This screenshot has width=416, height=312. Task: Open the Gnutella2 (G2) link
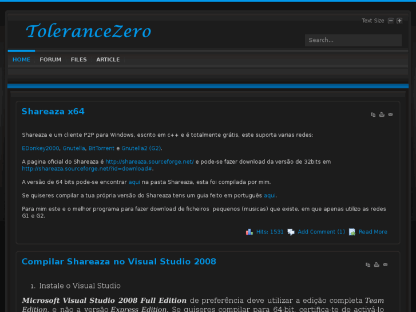(x=141, y=148)
